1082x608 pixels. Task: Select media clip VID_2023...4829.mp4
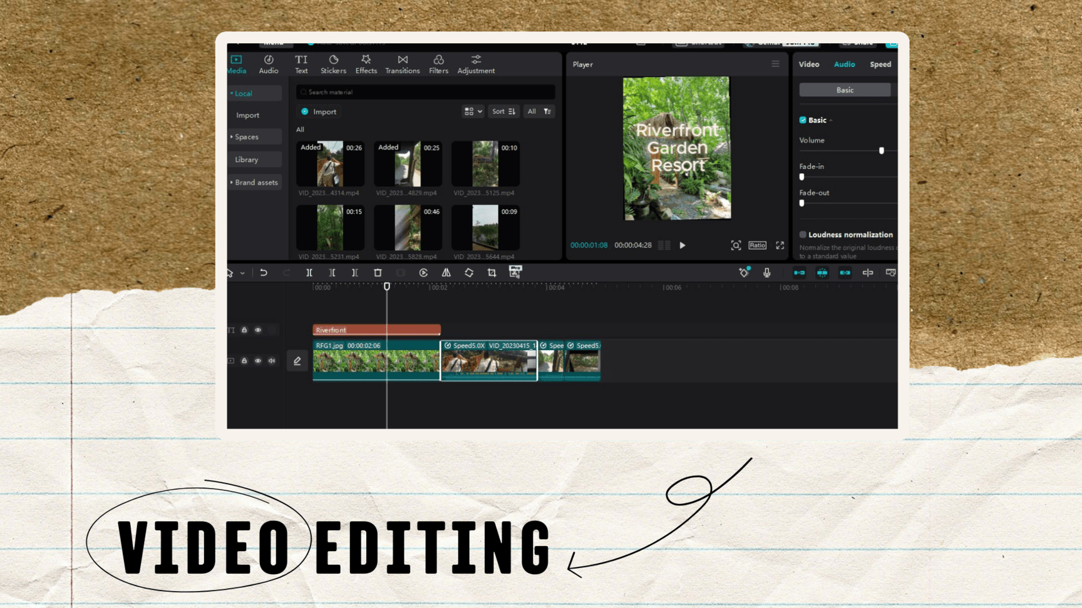408,164
